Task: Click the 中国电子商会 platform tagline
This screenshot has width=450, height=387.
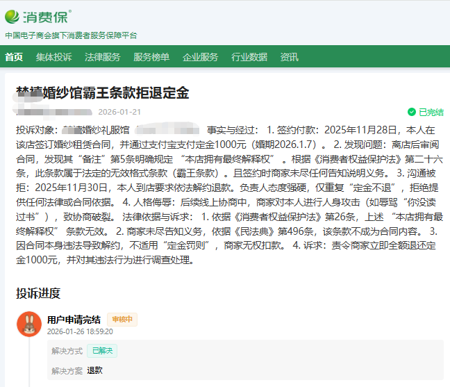Action: 71,35
